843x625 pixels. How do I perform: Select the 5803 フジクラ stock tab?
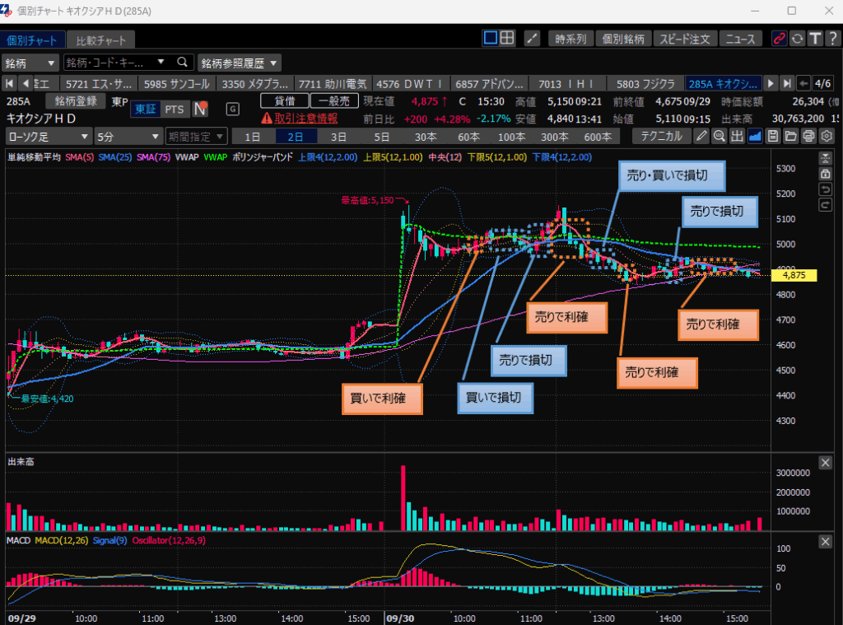click(x=646, y=83)
